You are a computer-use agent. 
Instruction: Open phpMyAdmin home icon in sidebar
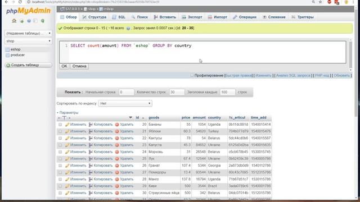point(14,21)
